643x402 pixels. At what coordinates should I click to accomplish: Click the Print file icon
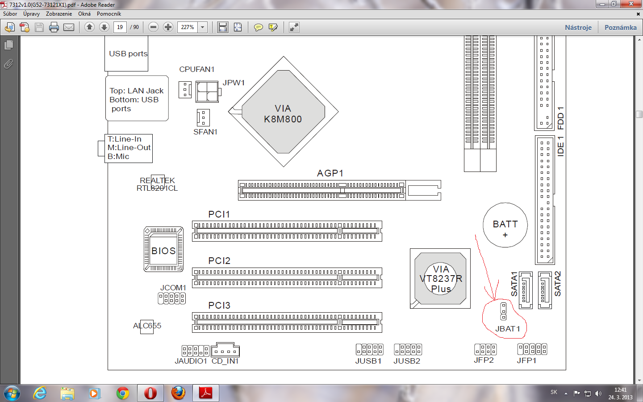click(x=54, y=27)
